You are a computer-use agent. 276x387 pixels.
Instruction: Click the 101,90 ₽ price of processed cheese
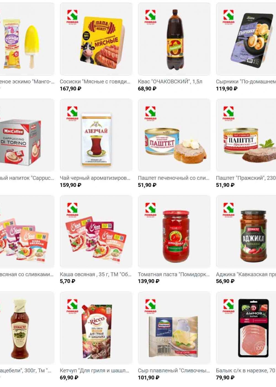pos(147,378)
